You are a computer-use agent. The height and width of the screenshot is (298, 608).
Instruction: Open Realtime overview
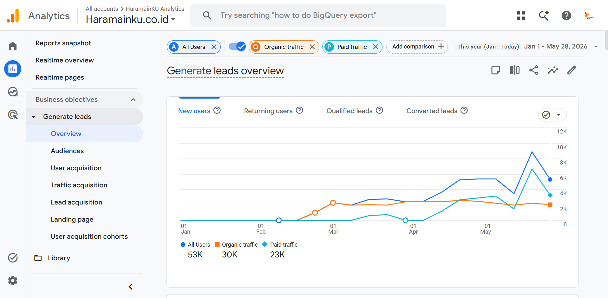(65, 60)
